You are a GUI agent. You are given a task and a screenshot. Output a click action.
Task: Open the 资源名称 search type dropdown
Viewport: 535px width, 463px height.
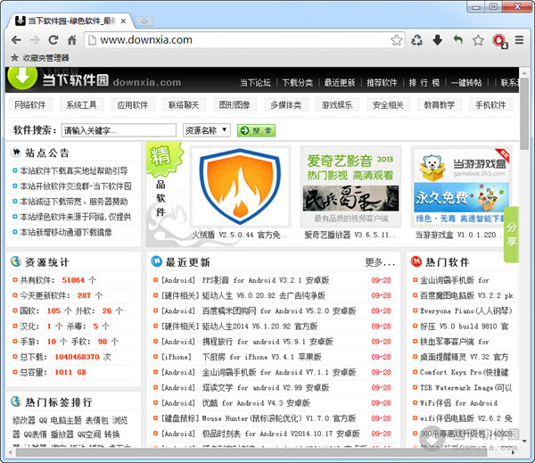coord(207,130)
